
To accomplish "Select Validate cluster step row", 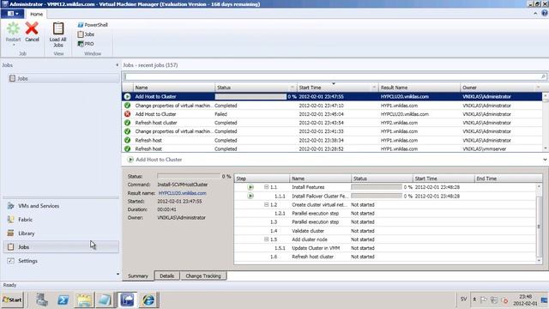I will 385,231.
